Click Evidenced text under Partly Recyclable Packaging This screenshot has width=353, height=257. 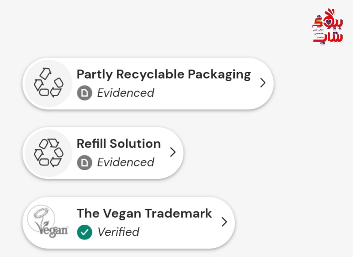125,93
